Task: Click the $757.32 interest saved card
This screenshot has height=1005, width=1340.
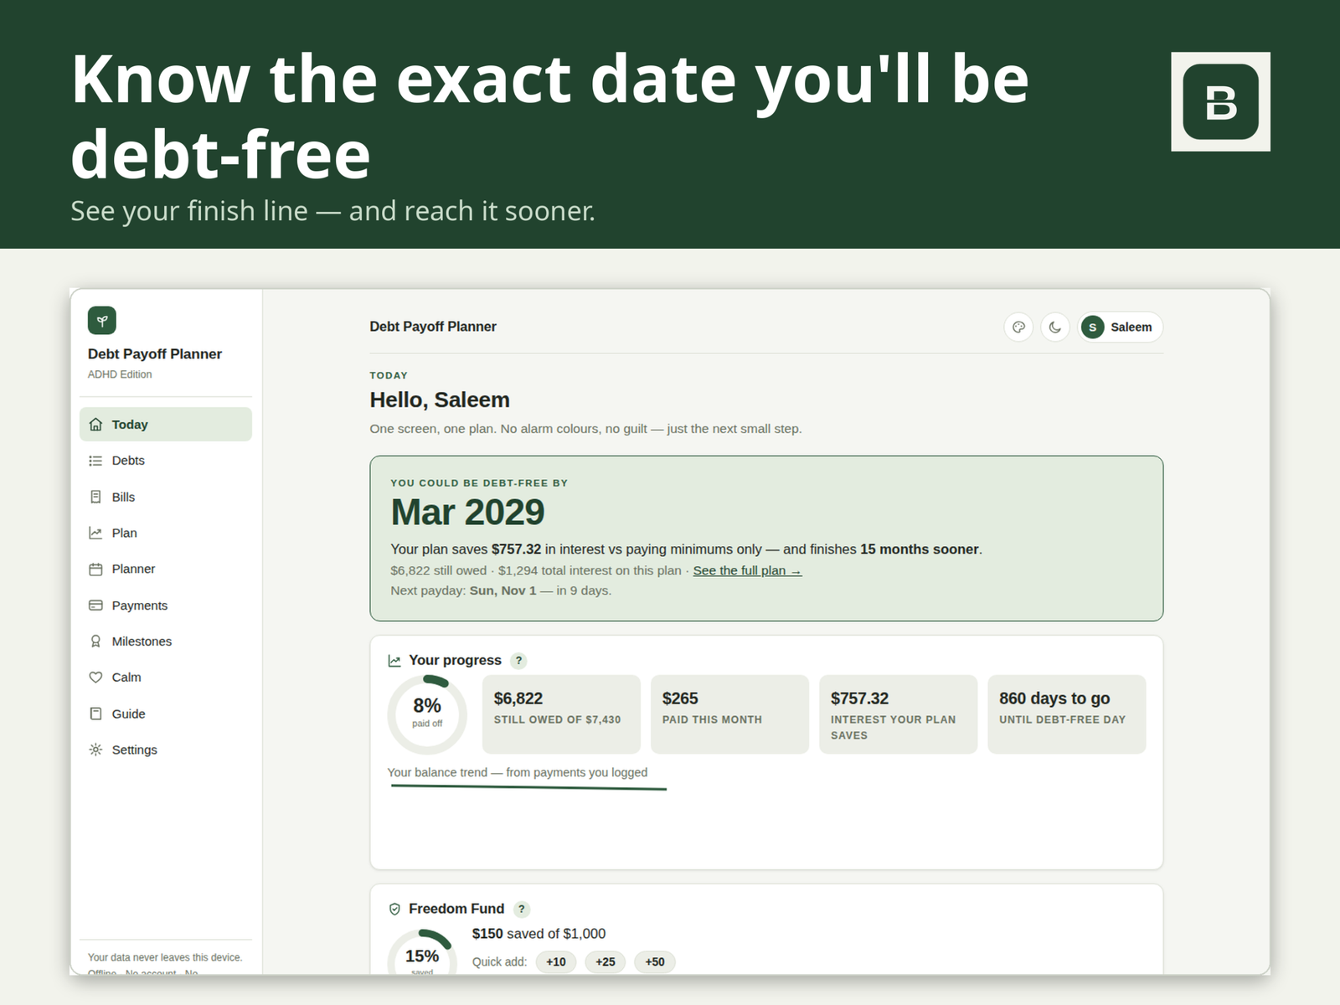Action: 898,714
